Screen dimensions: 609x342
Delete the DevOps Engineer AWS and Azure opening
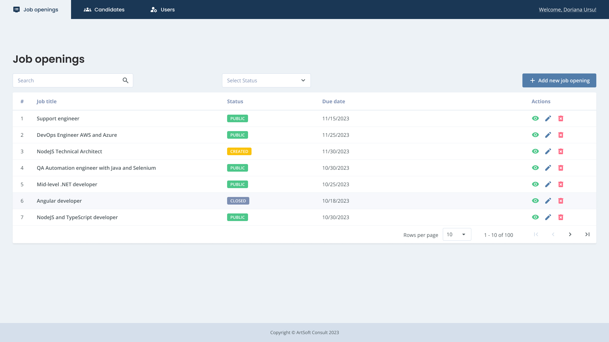(561, 135)
